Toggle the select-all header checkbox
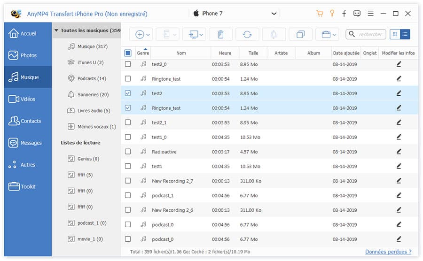The image size is (423, 261). pyautogui.click(x=128, y=53)
